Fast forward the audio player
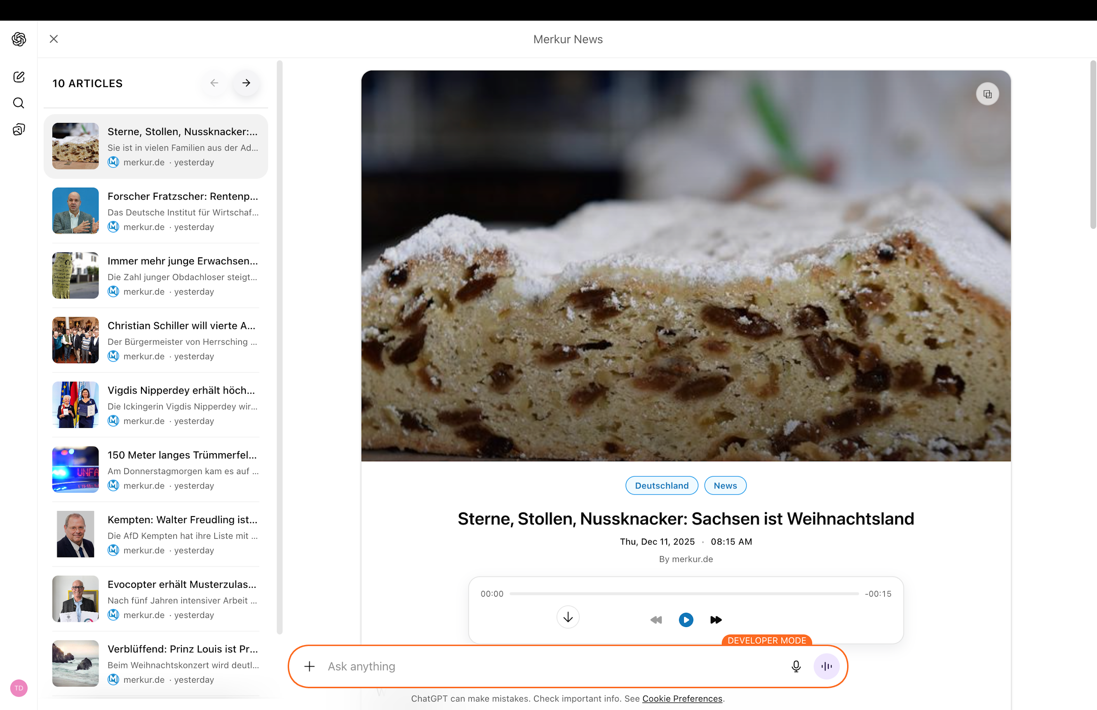Viewport: 1097px width, 710px height. click(x=716, y=620)
